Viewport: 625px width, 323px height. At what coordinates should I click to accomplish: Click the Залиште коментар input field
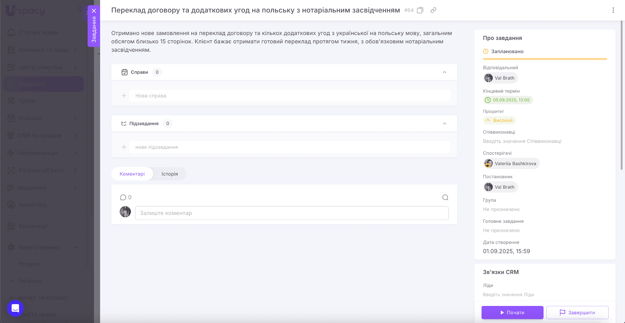(292, 213)
